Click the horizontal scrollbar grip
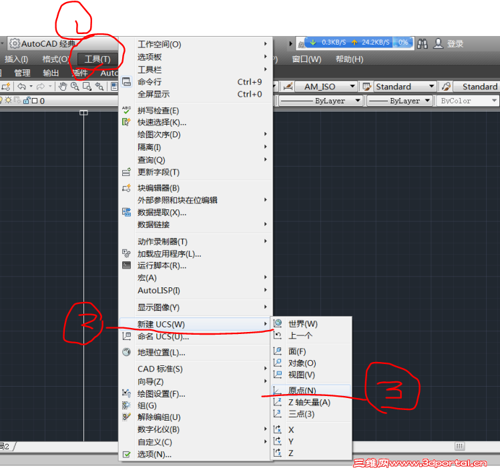 coord(459,446)
